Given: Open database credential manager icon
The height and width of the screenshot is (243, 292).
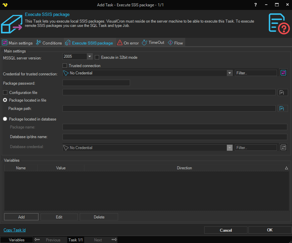Looking at the screenshot, I should pyautogui.click(x=283, y=148).
